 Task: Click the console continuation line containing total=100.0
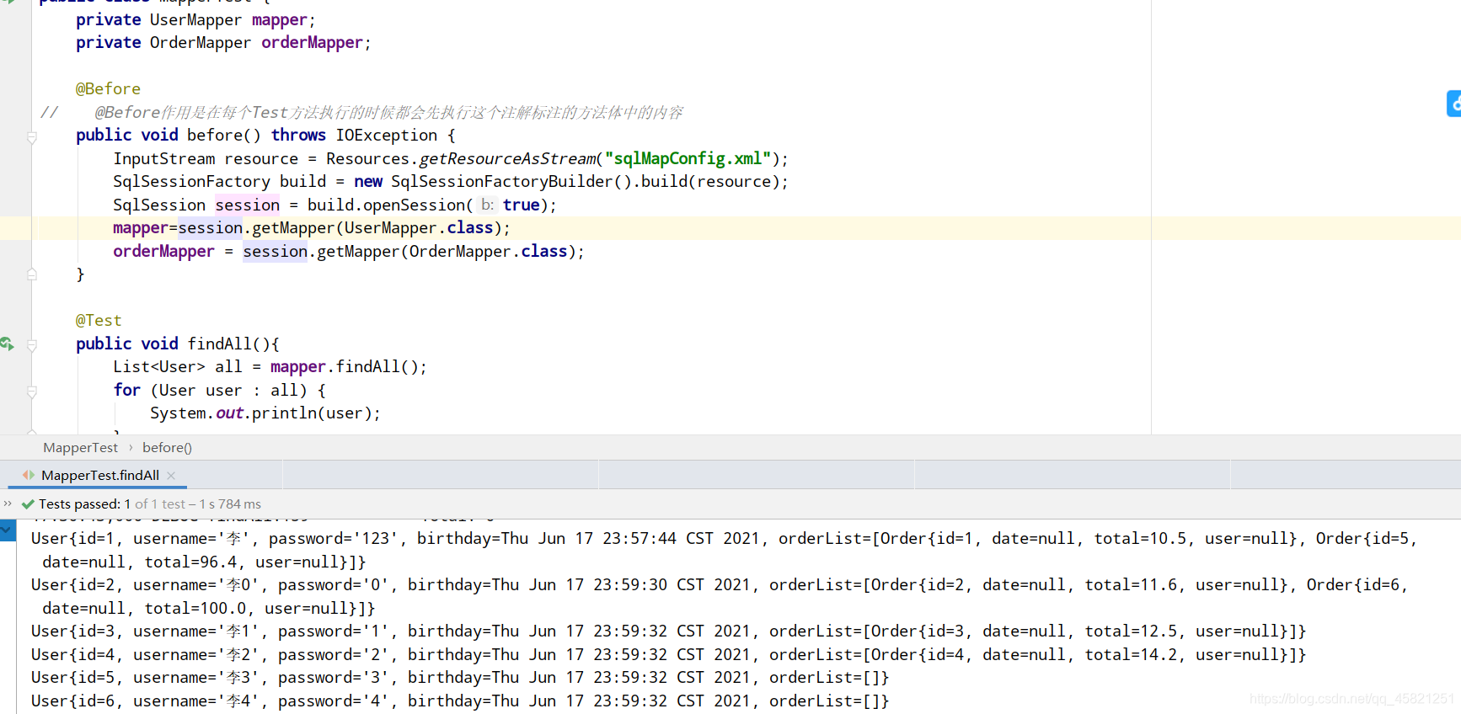click(209, 609)
